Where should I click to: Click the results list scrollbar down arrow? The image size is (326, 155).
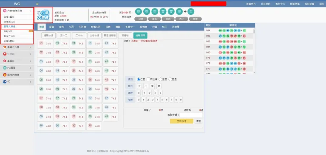tap(254, 73)
